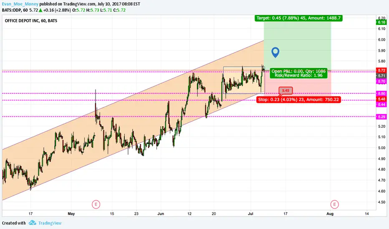Image resolution: width=389 pixels, height=229 pixels.
Task: Click the 4.50 tick on the price axis
Action: pyautogui.click(x=382, y=202)
